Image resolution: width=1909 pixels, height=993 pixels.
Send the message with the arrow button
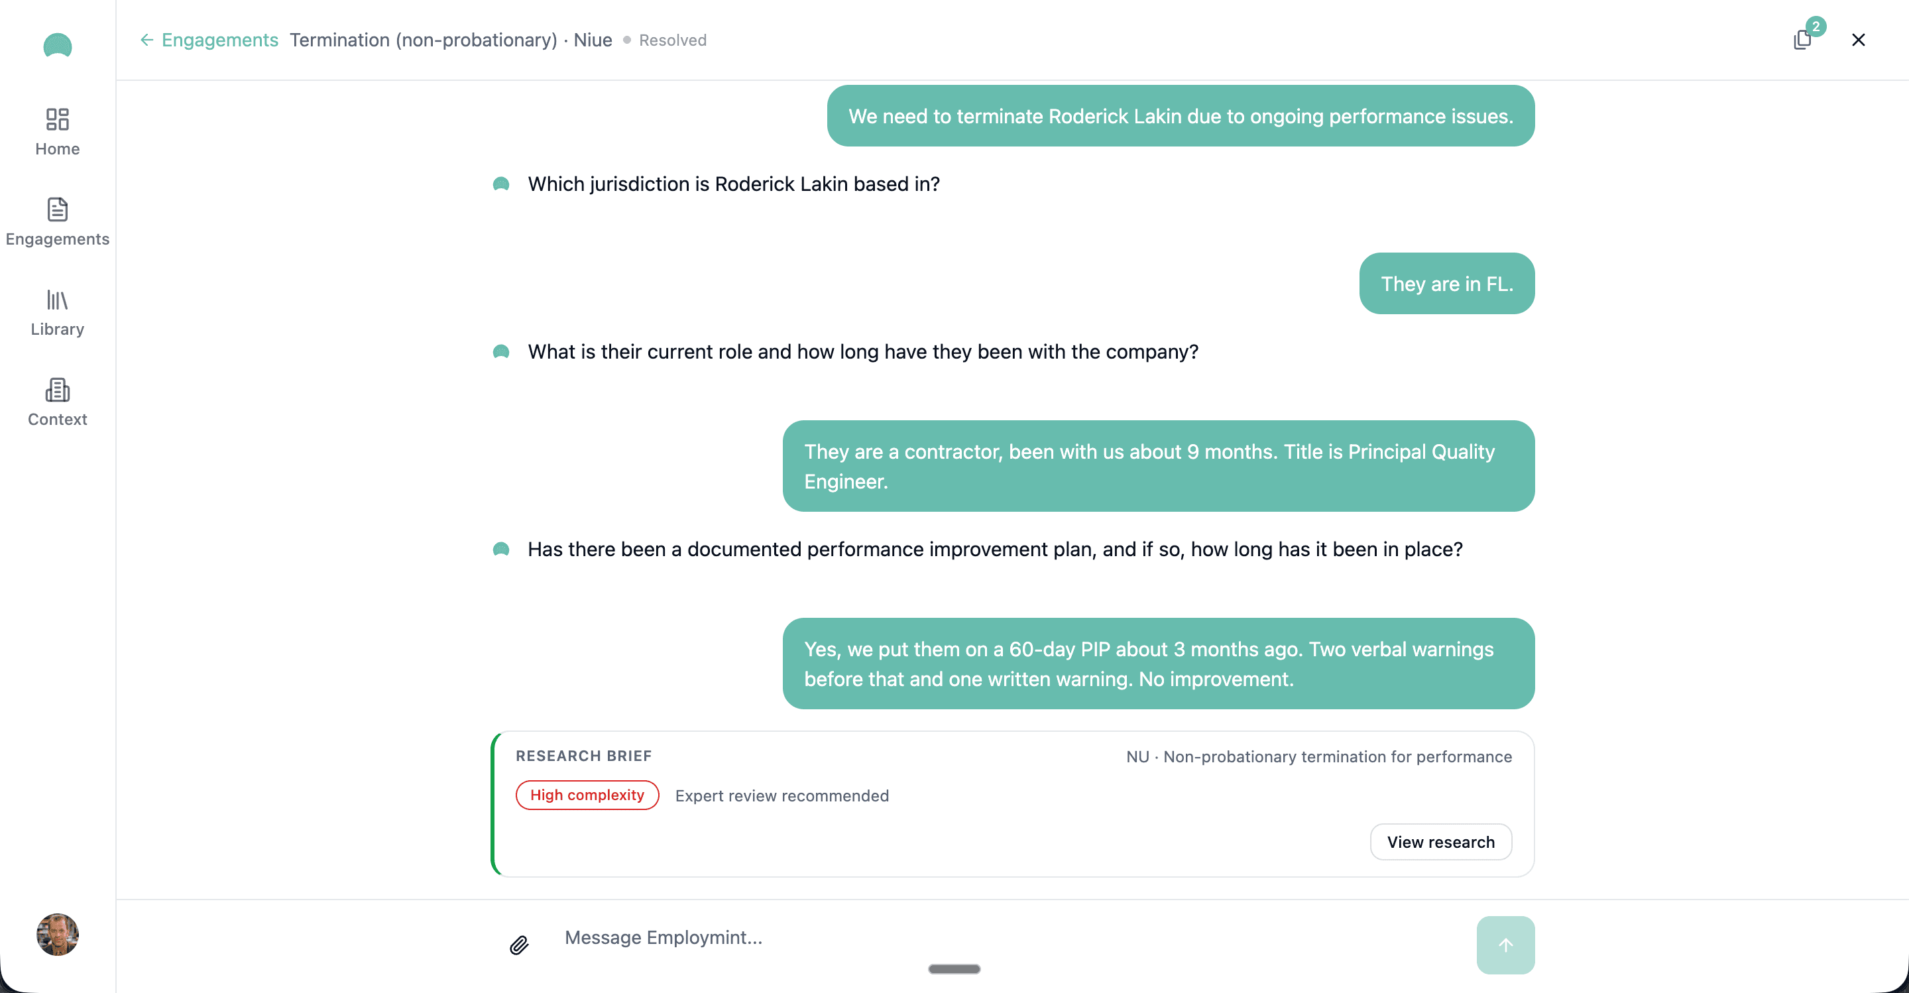1506,944
